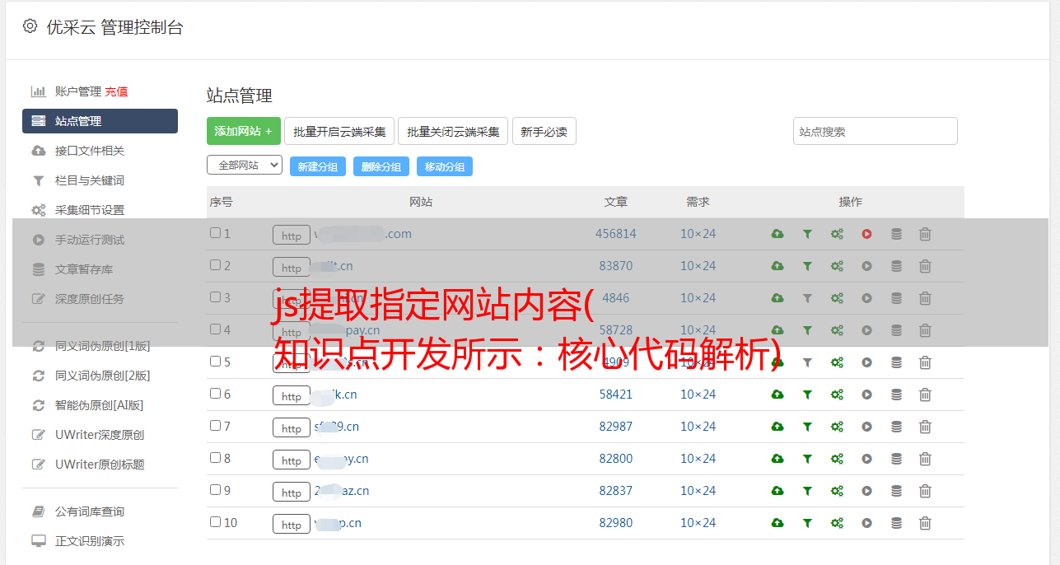Open gears settings icon for row 1
The image size is (1060, 565).
837,234
